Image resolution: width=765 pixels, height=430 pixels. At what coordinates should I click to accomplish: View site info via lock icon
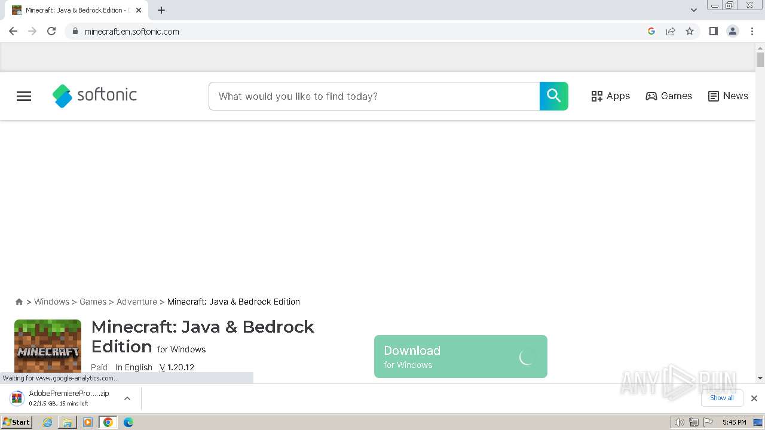[75, 31]
